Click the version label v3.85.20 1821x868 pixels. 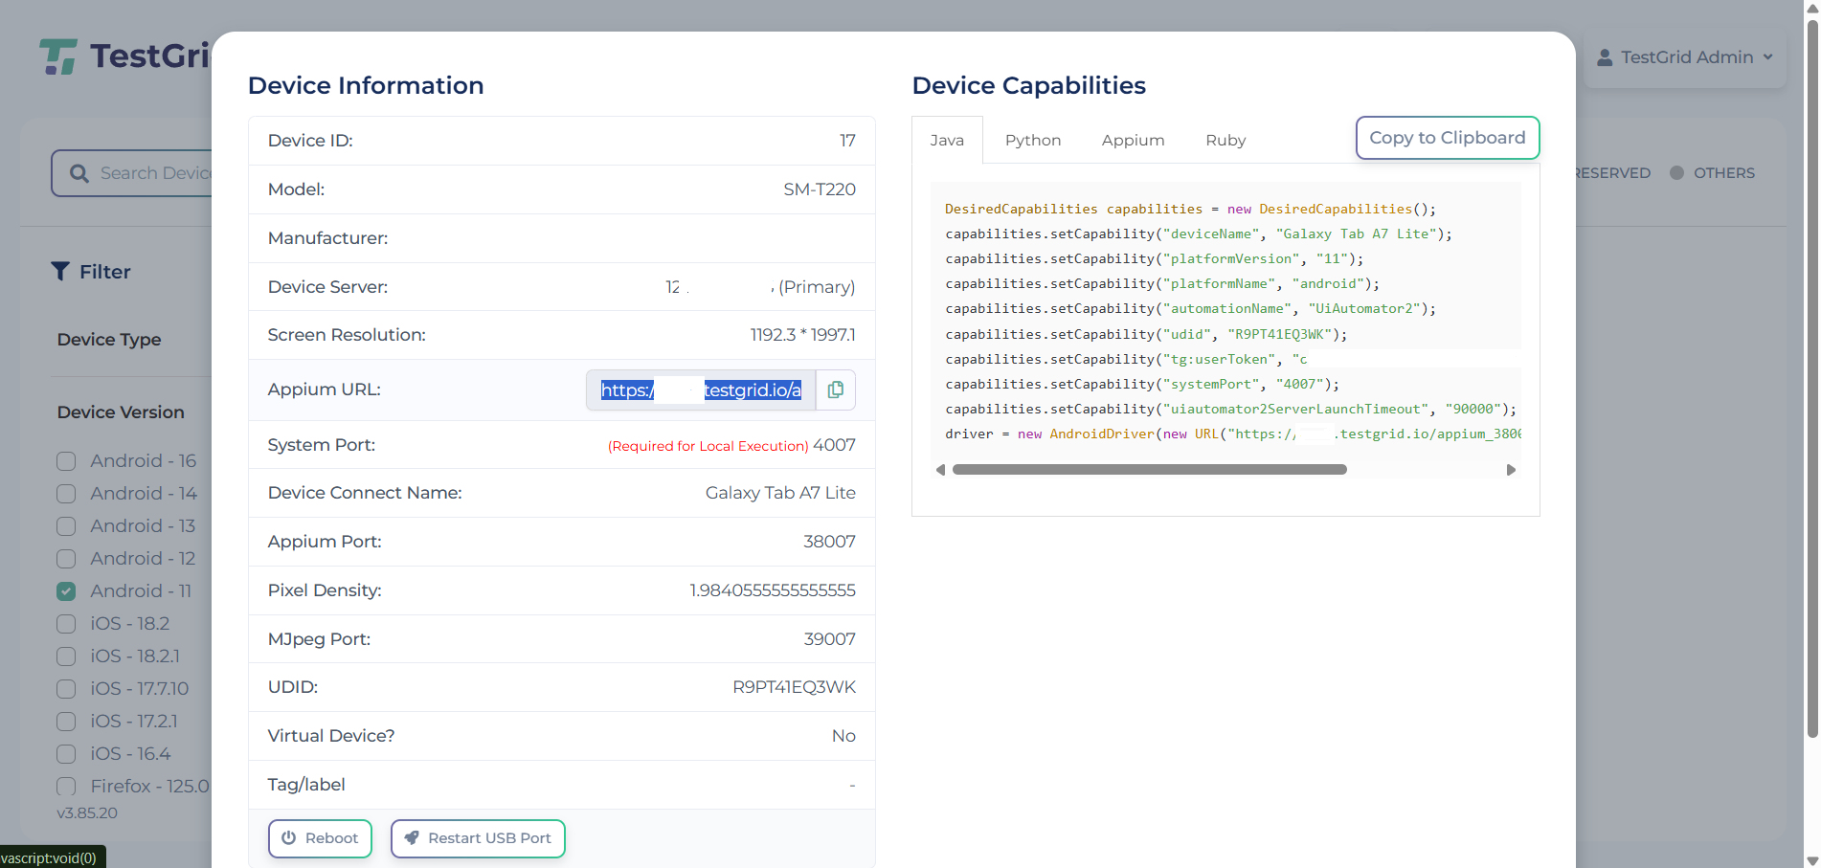(87, 813)
